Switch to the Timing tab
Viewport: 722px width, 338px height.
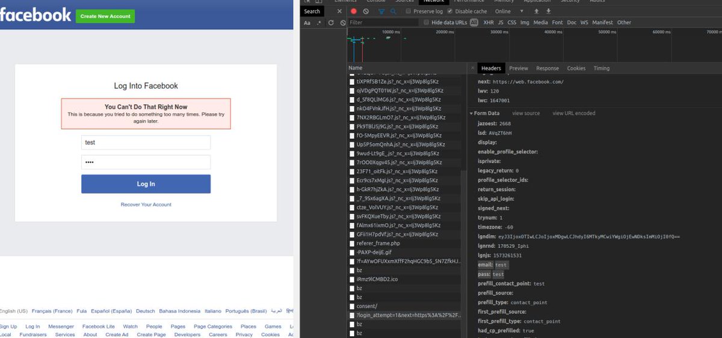[602, 69]
